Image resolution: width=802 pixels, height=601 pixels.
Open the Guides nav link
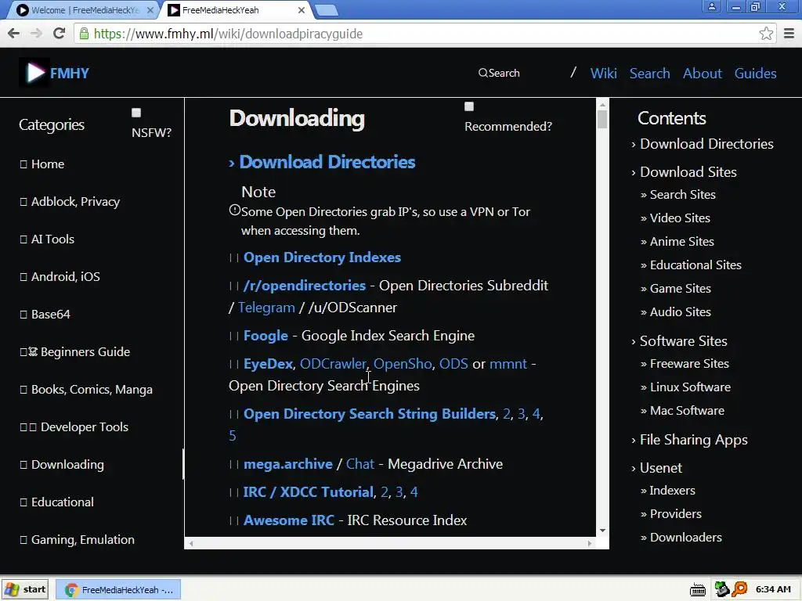tap(755, 73)
